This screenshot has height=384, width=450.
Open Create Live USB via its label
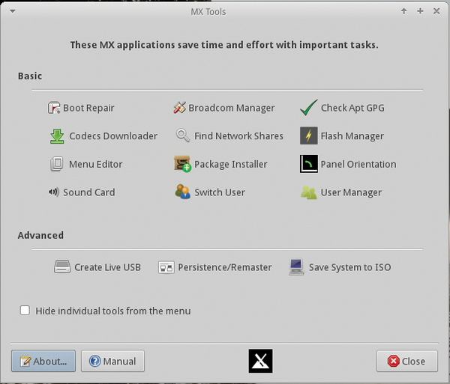[x=107, y=267]
